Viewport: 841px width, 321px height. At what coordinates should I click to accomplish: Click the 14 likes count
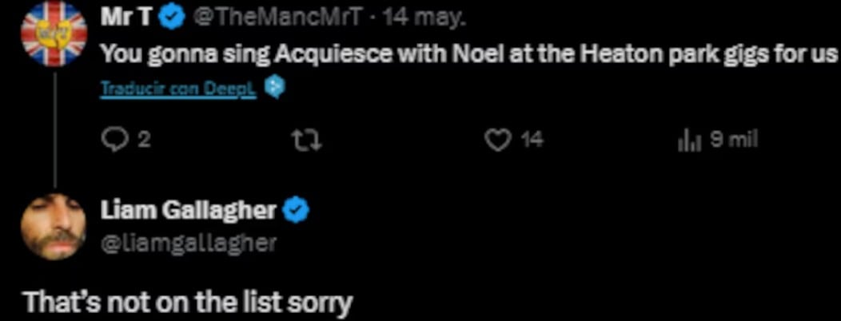tap(532, 141)
